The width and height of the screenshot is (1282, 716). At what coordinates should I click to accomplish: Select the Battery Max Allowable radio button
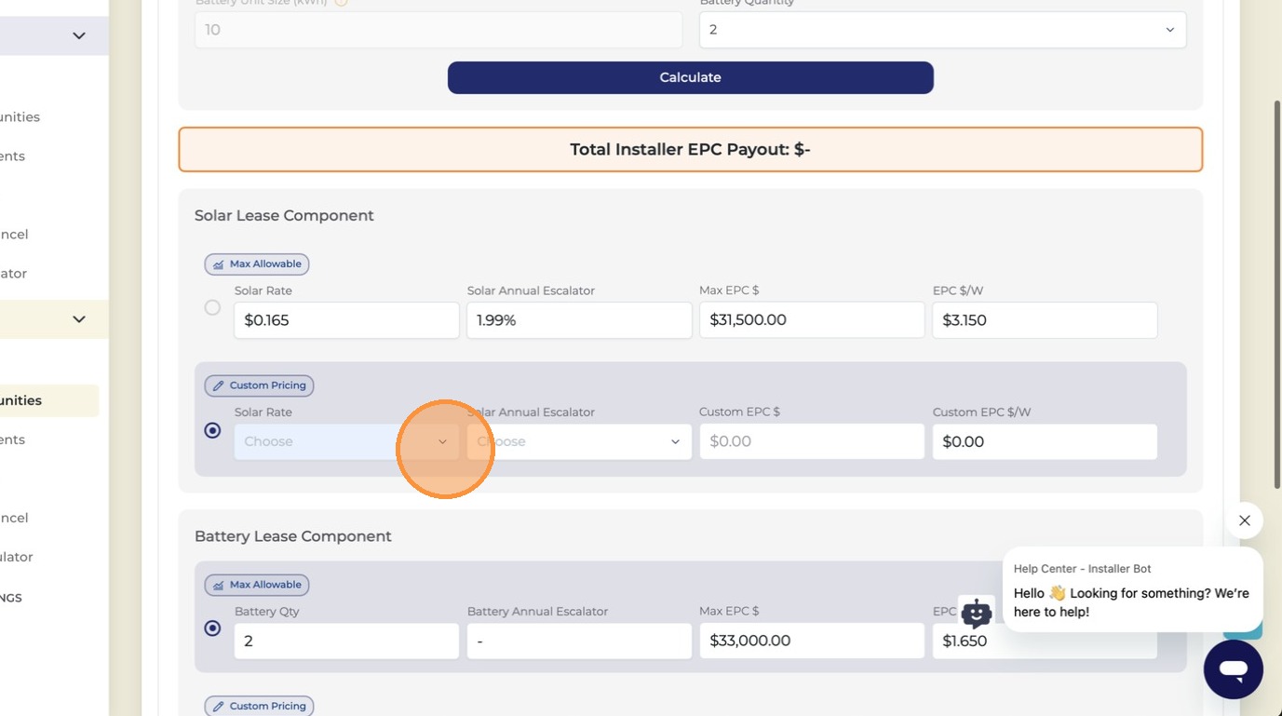[x=212, y=628]
